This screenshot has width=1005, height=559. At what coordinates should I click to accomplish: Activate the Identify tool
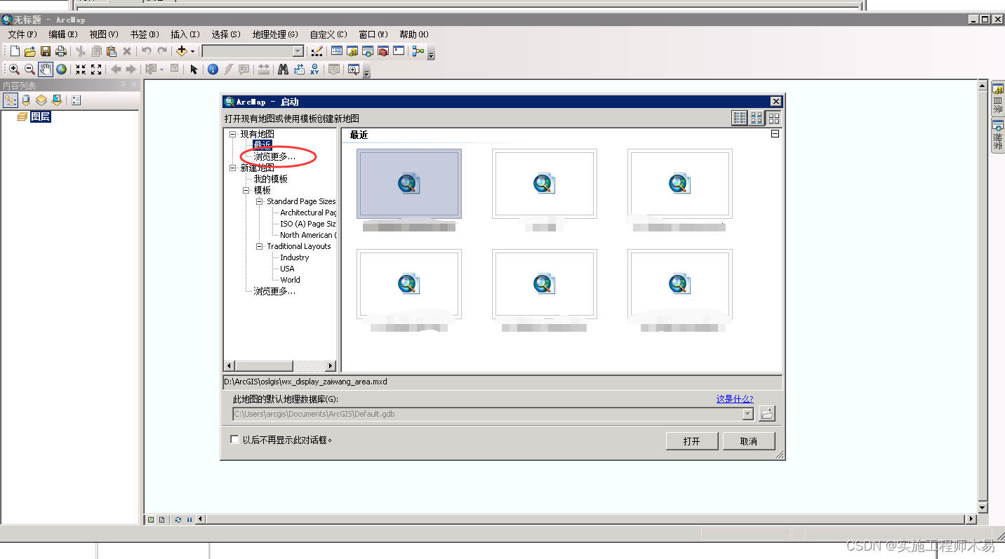pos(213,69)
